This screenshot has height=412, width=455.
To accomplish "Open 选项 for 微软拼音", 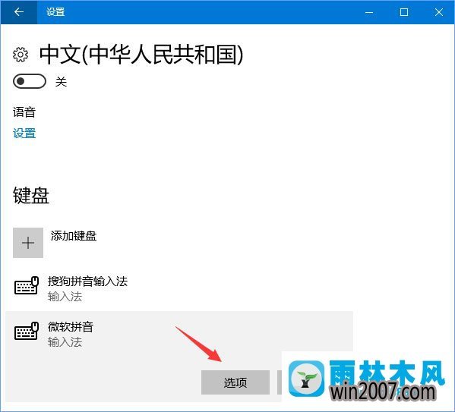I will point(235,382).
